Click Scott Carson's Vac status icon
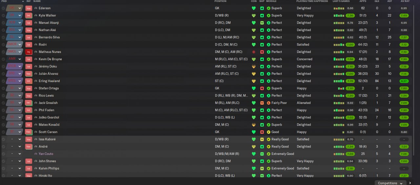The image size is (420, 185). pos(29,132)
